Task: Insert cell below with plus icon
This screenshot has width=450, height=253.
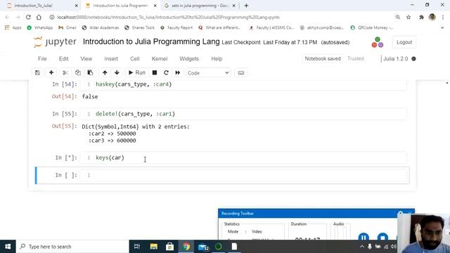Action: point(51,72)
